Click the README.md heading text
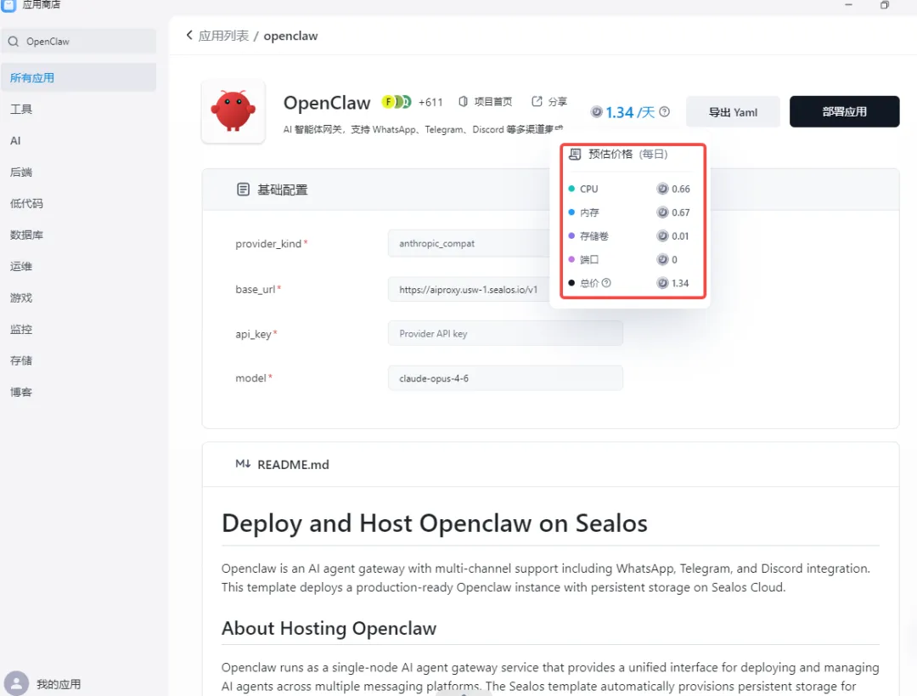The height and width of the screenshot is (696, 917). (293, 465)
